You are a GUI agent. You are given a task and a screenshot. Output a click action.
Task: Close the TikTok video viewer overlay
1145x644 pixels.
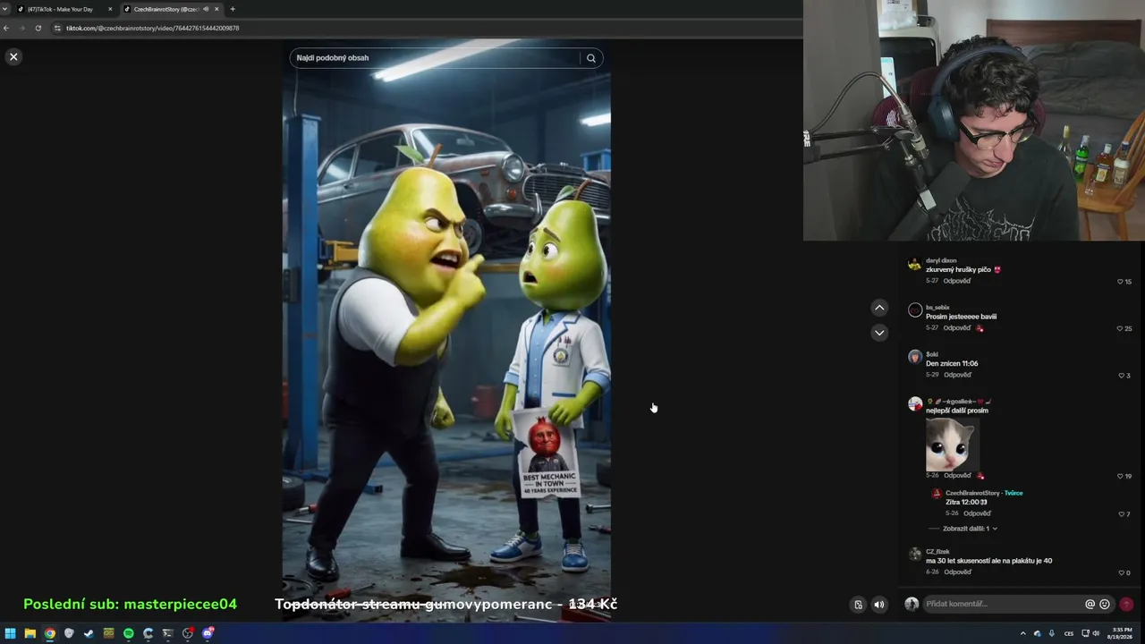click(x=13, y=56)
